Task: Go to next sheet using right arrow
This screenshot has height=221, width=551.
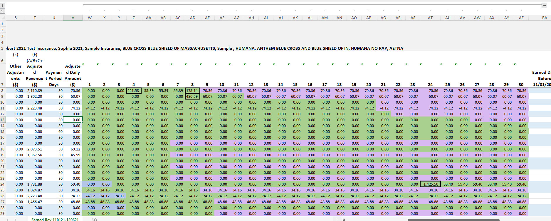Action: [15, 219]
